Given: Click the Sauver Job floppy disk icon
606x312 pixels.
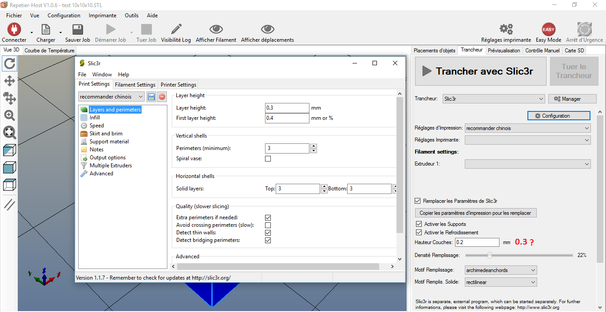Looking at the screenshot, I should (x=78, y=29).
